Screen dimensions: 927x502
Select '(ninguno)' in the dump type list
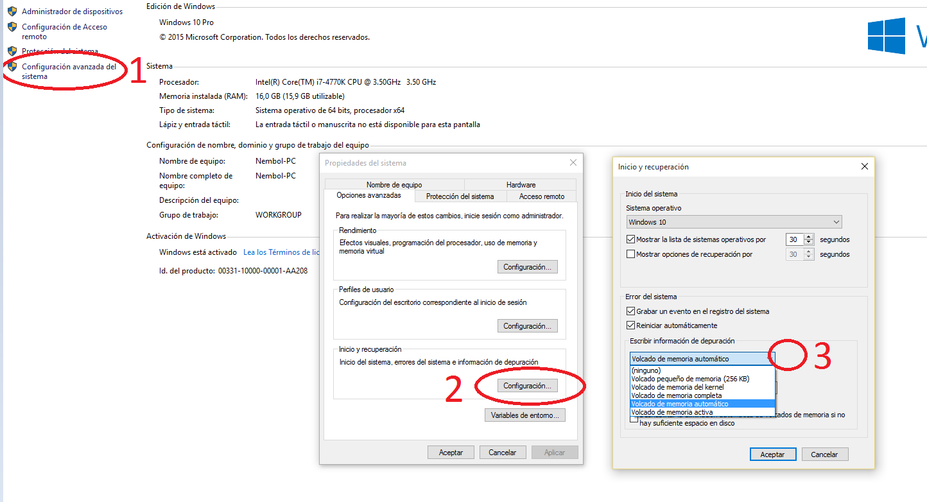(x=702, y=370)
